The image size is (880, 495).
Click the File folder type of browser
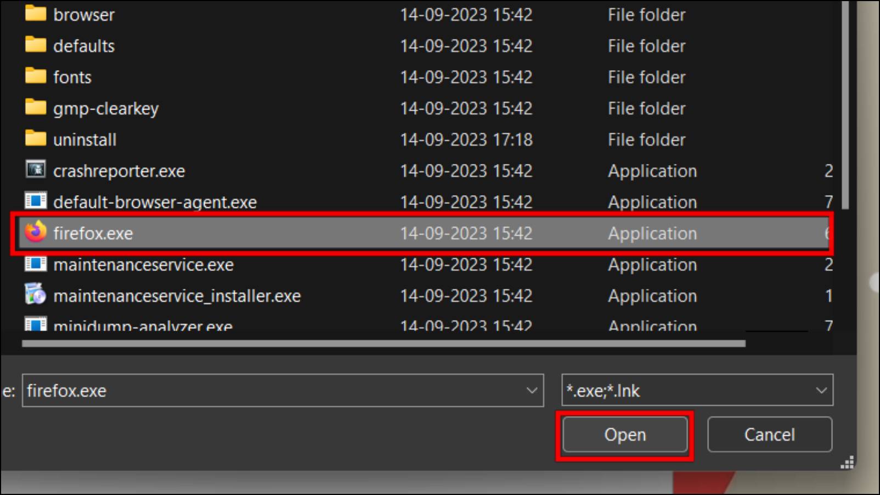click(x=646, y=15)
